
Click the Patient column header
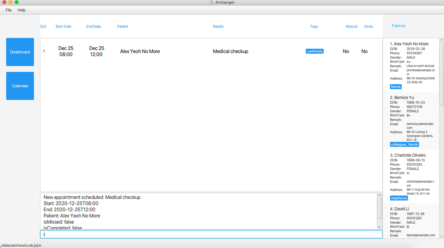(x=122, y=27)
